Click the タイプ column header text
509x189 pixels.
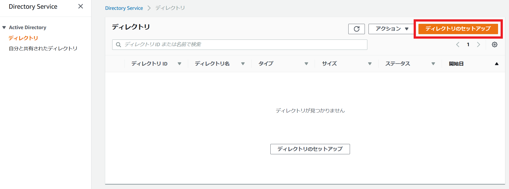pos(266,64)
